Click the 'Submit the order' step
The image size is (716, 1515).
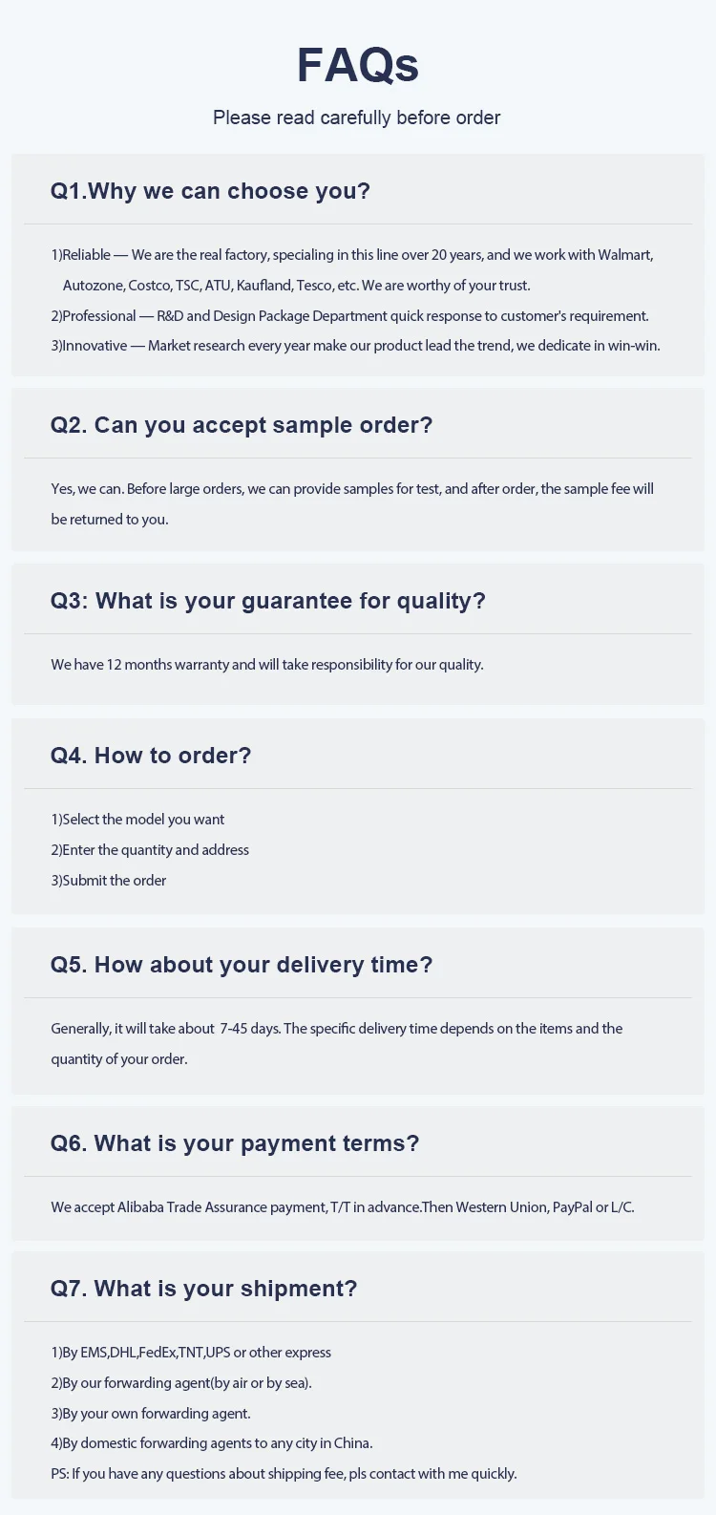(x=108, y=880)
